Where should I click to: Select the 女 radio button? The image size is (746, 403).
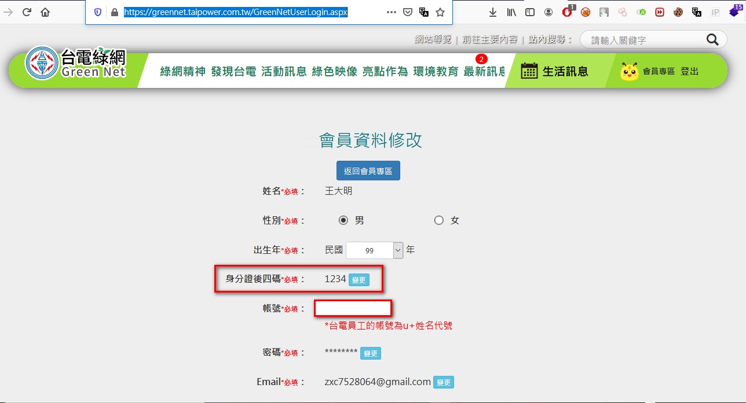point(438,220)
